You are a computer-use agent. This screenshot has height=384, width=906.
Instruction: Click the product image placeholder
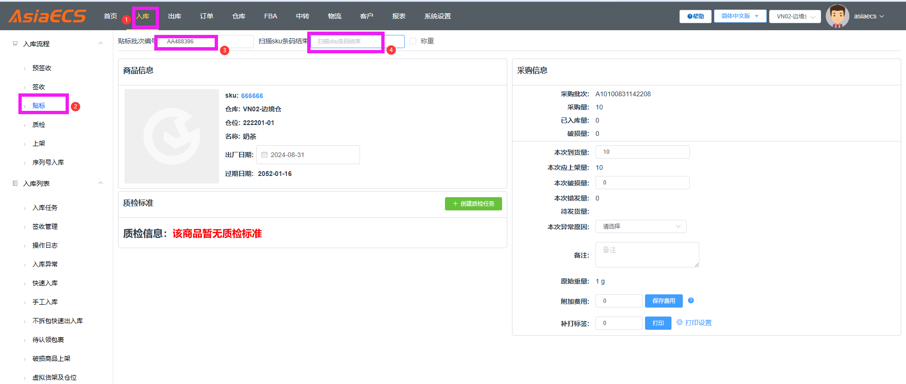(x=172, y=136)
